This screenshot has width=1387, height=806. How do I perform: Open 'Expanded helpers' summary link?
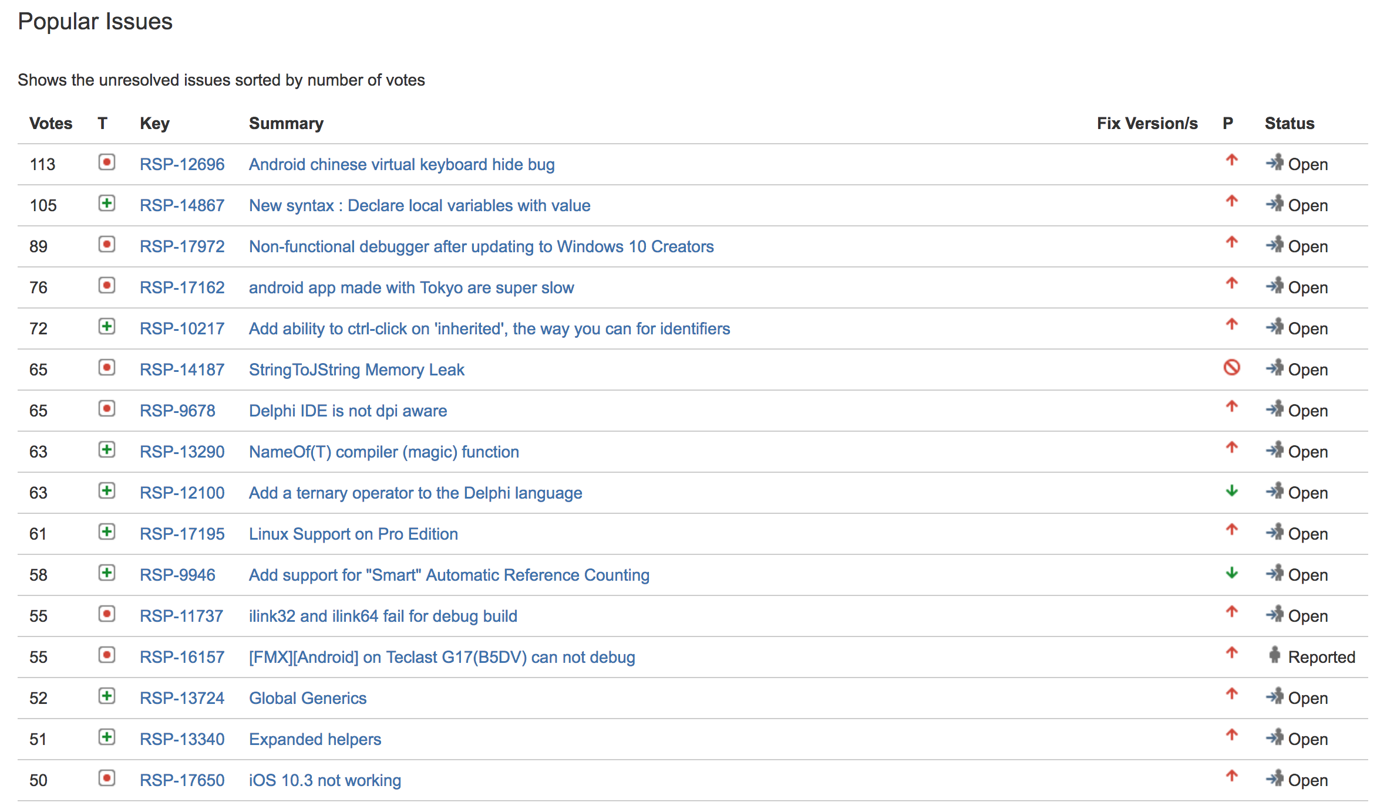[315, 739]
